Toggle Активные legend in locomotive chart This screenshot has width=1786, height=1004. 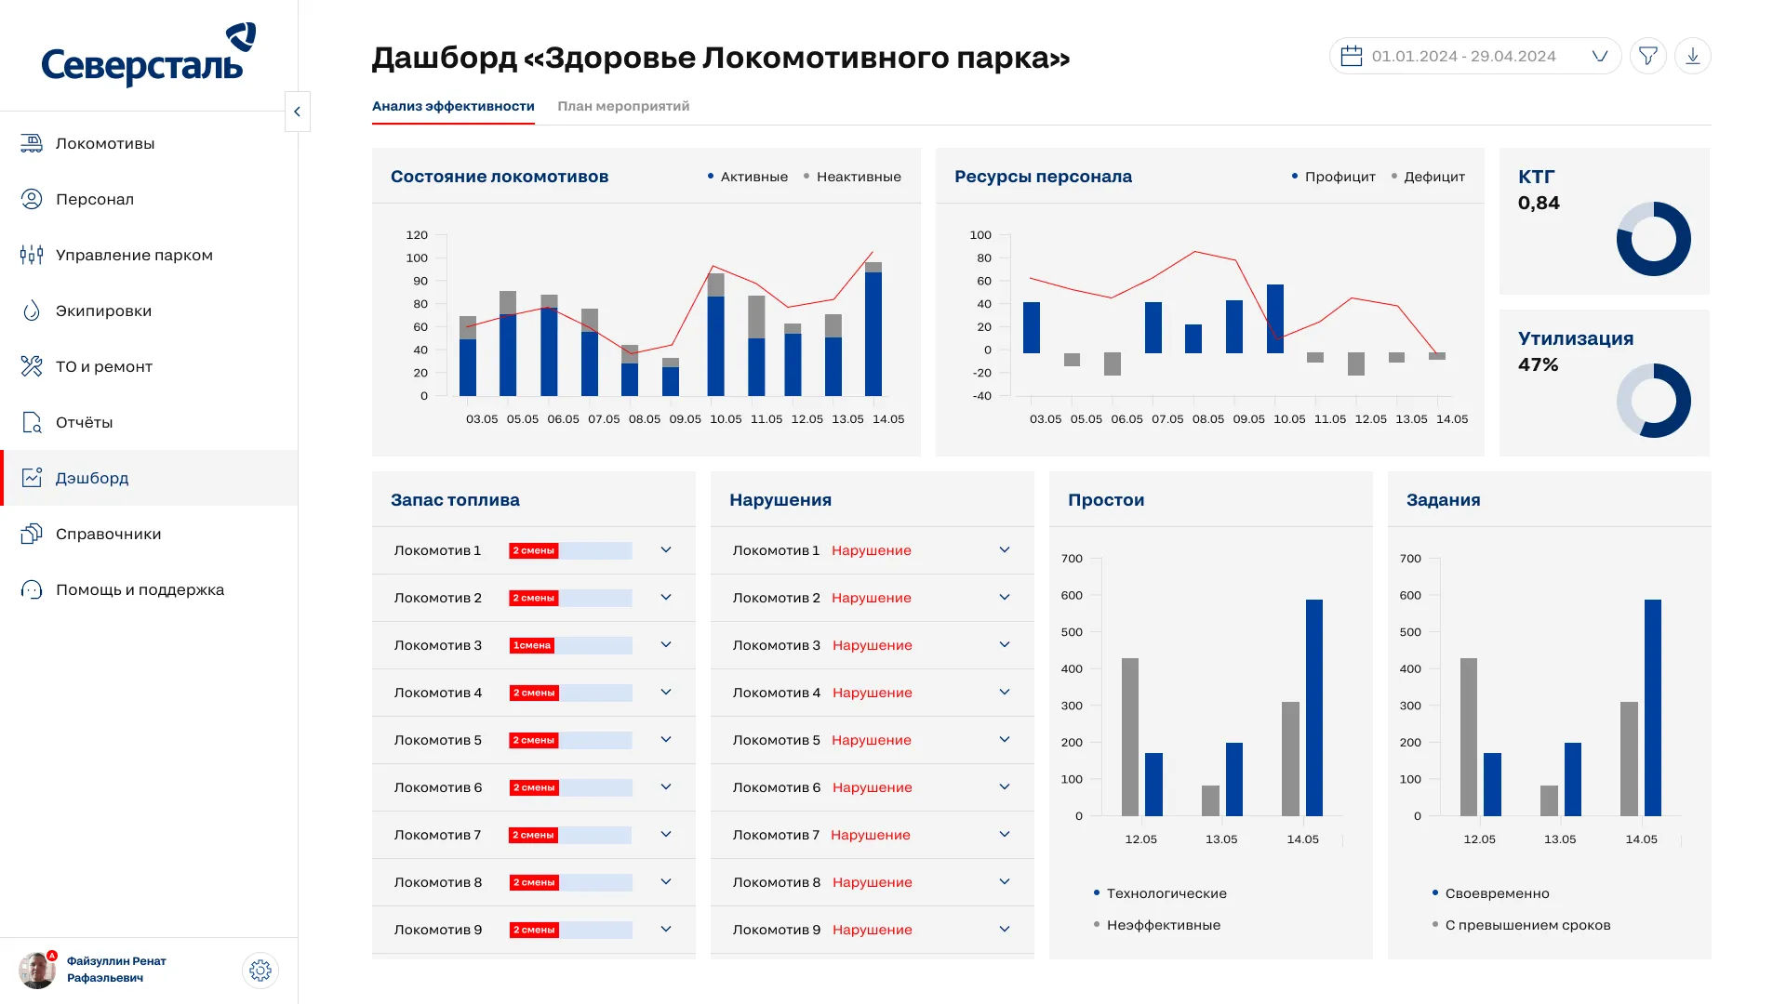tap(748, 177)
